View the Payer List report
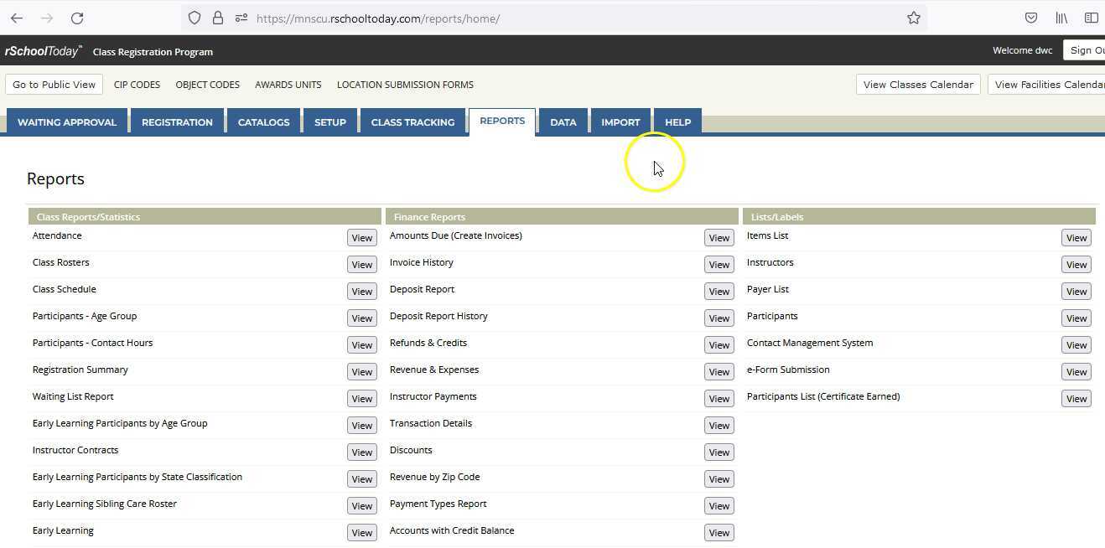Image resolution: width=1105 pixels, height=548 pixels. pyautogui.click(x=1076, y=292)
